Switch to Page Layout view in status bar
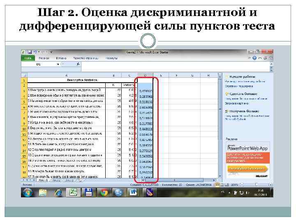 [x=222, y=185]
